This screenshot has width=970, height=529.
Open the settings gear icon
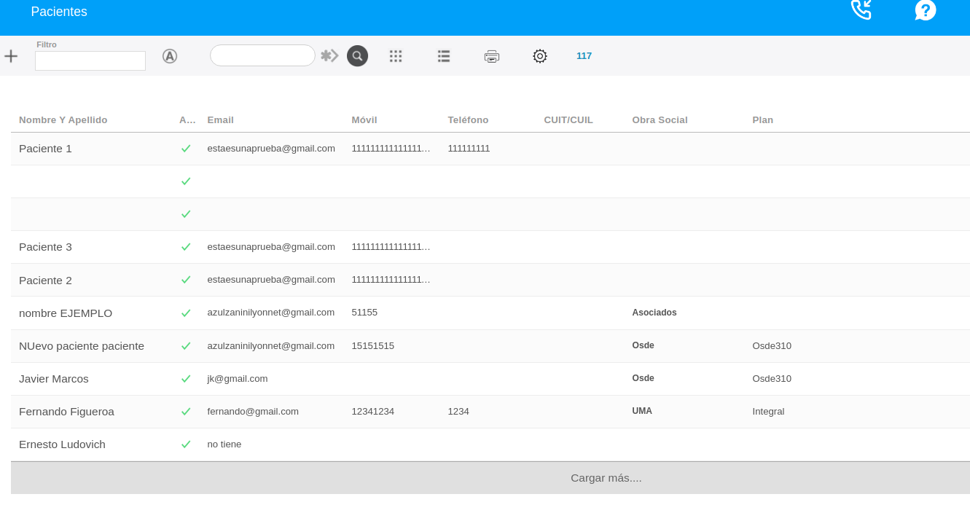pyautogui.click(x=540, y=56)
